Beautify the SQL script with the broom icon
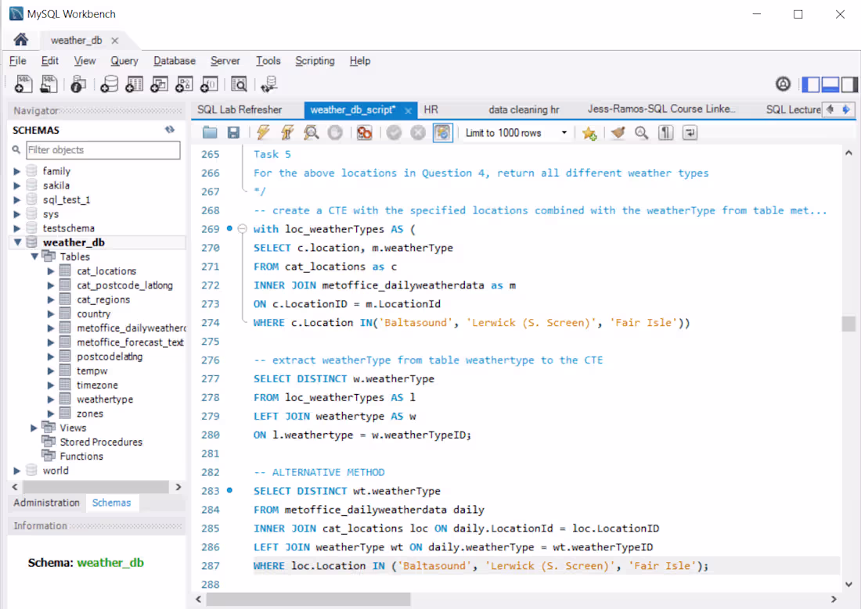 618,132
